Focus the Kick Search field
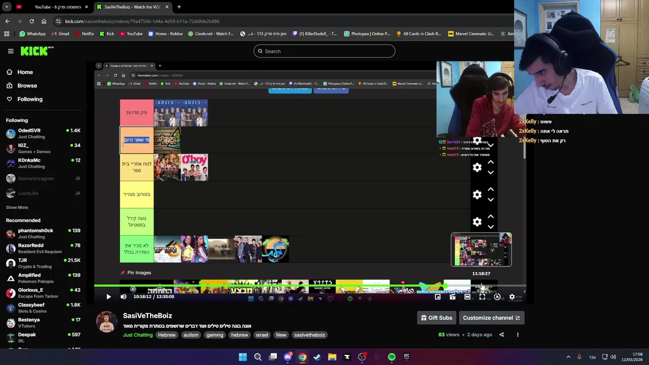 (x=324, y=51)
